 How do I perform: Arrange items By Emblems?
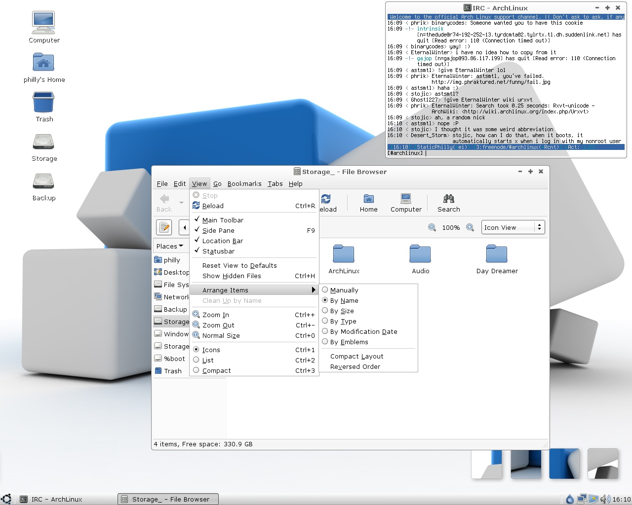click(368, 342)
